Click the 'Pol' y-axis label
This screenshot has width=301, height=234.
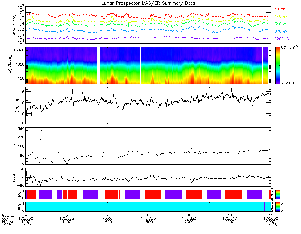19,194
